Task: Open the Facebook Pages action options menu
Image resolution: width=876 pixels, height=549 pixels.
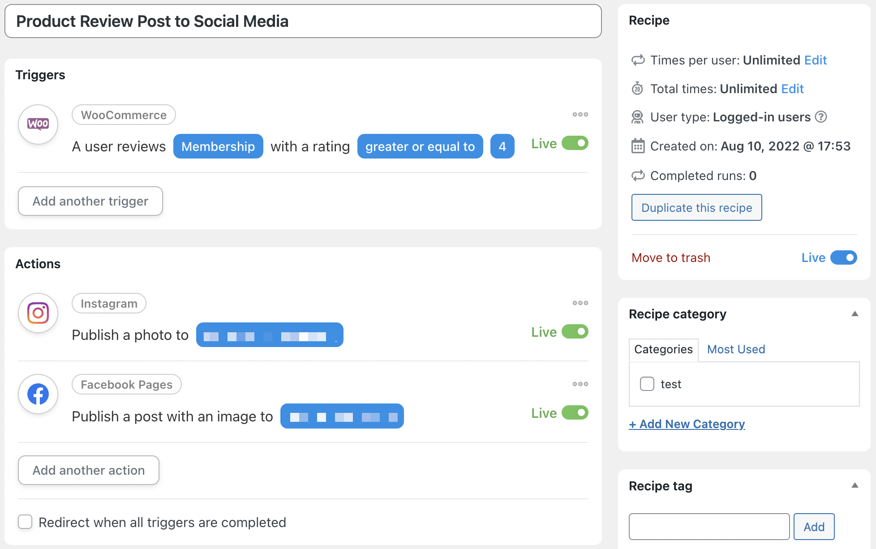Action: (580, 384)
